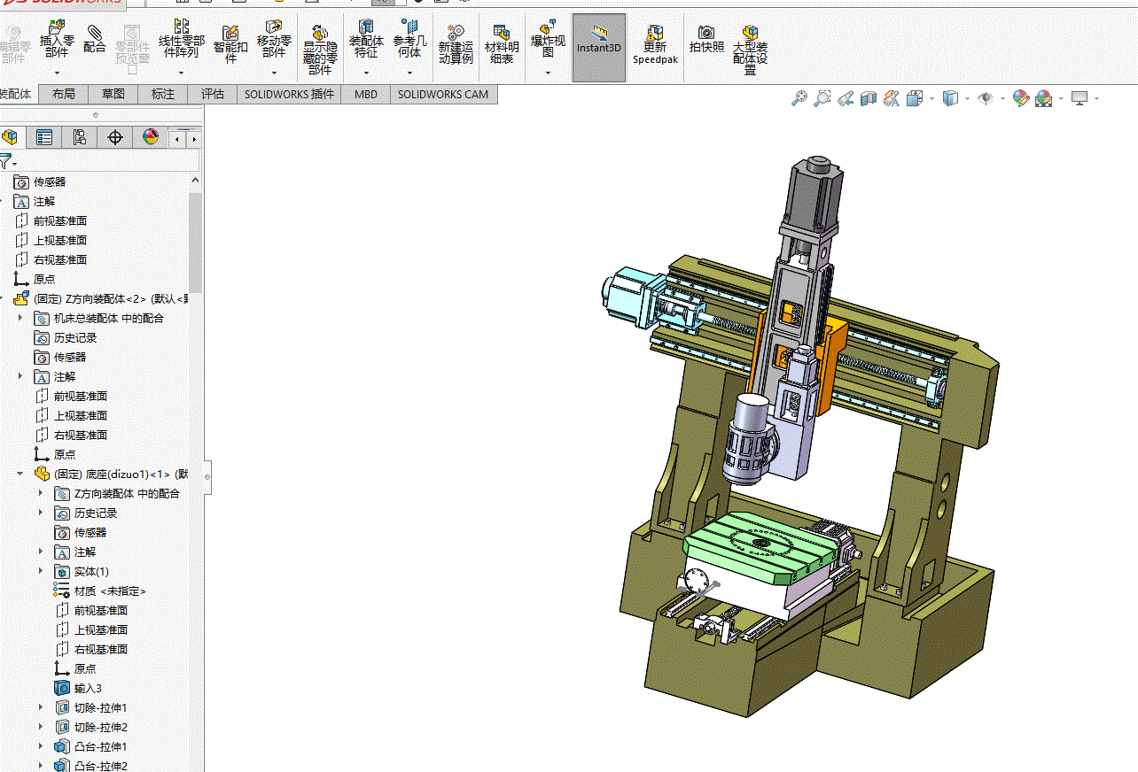The height and width of the screenshot is (772, 1138).
Task: Click Update Speedpak (更新 Speedpak) button
Action: [655, 44]
